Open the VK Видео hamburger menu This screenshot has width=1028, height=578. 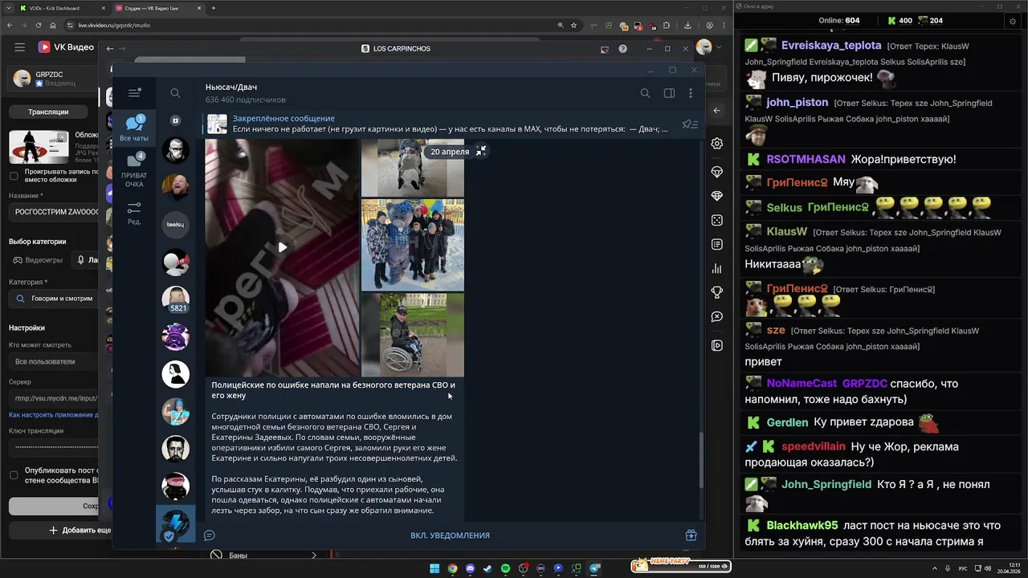19,47
